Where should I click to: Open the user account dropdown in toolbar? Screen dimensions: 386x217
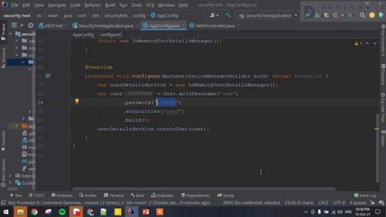pyautogui.click(x=214, y=15)
